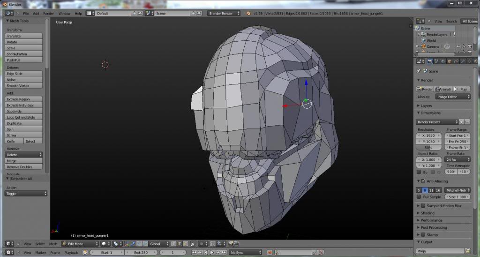Viewport: 480px width, 257px height.
Task: Open the Object properties cube icon
Action: click(x=450, y=61)
